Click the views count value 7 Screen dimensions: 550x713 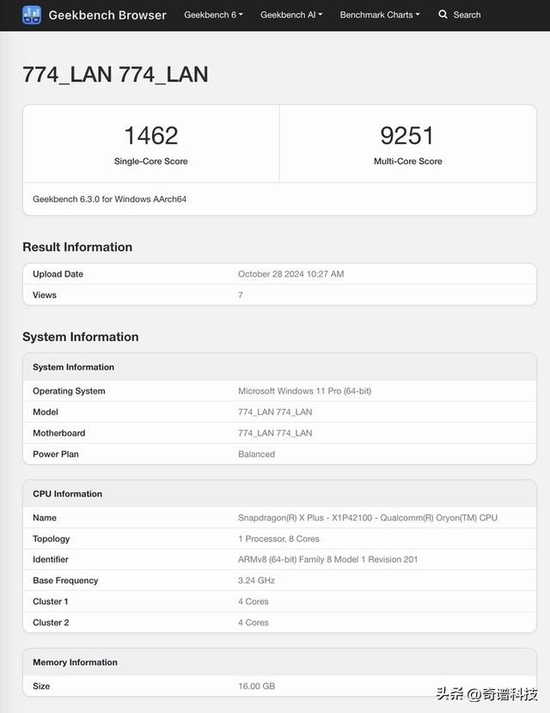point(241,296)
